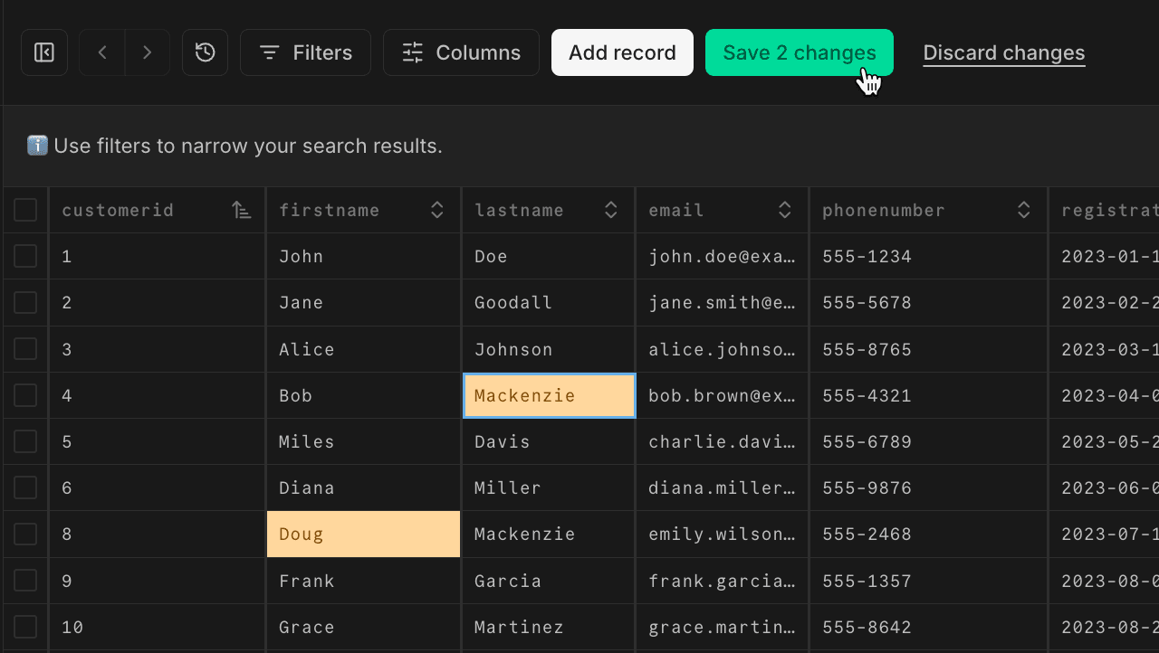This screenshot has width=1159, height=653.
Task: Toggle sort on firstname column
Action: 437,211
